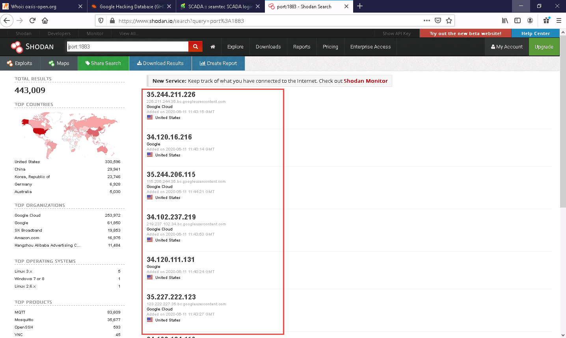
Task: Bookmark this page with the star icon
Action: (x=449, y=20)
